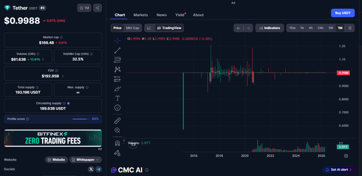Expand the Whitepaper dropdown
Viewport: 362px width, 176px height.
pyautogui.click(x=86, y=160)
